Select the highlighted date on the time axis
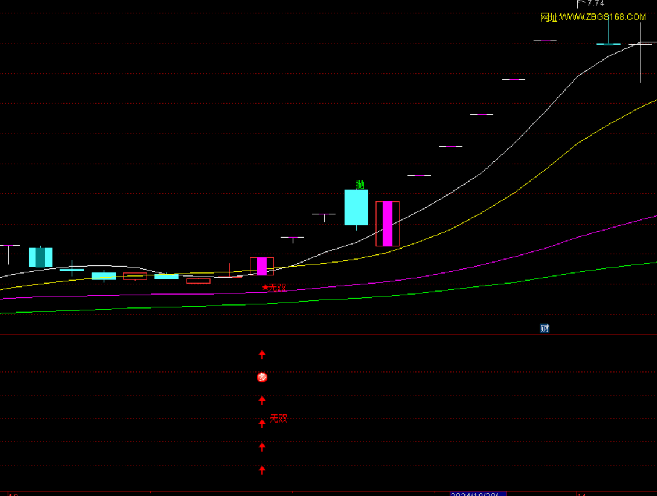The height and width of the screenshot is (496, 657). coord(478,494)
